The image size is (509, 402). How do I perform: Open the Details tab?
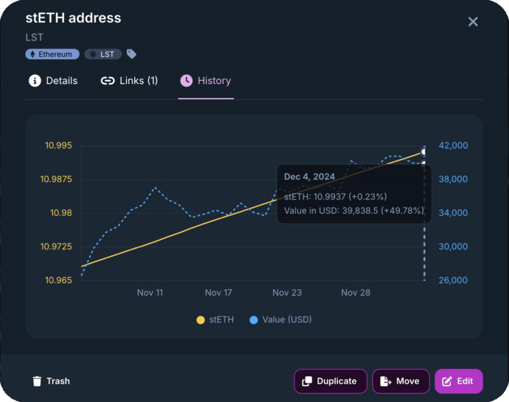[53, 81]
